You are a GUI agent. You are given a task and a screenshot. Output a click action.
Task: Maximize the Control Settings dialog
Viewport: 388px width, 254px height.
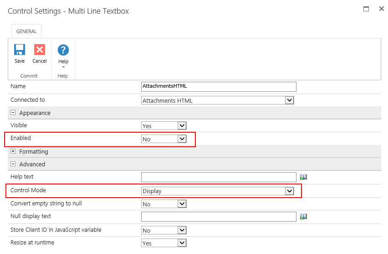(x=366, y=9)
